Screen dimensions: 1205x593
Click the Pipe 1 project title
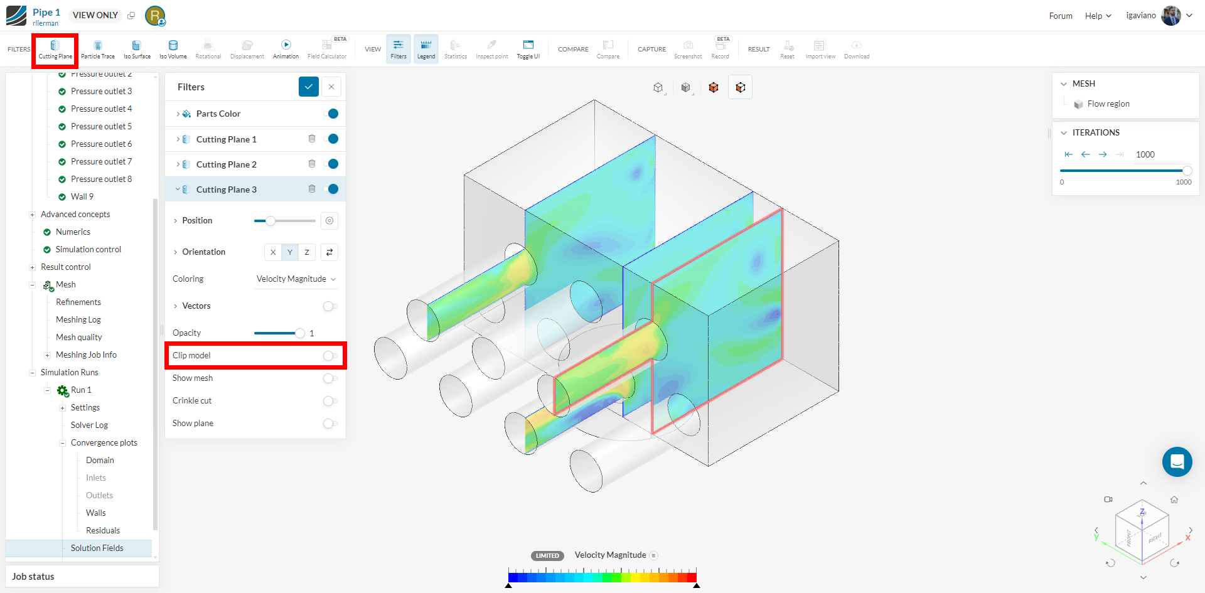(x=46, y=12)
